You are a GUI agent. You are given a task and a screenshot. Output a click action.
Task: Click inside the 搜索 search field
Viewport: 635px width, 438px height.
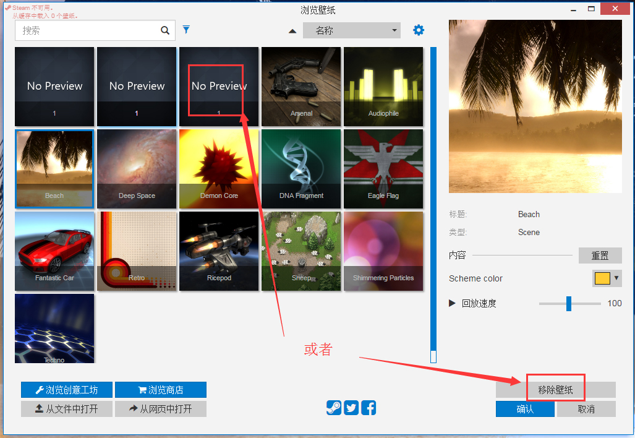(x=95, y=30)
